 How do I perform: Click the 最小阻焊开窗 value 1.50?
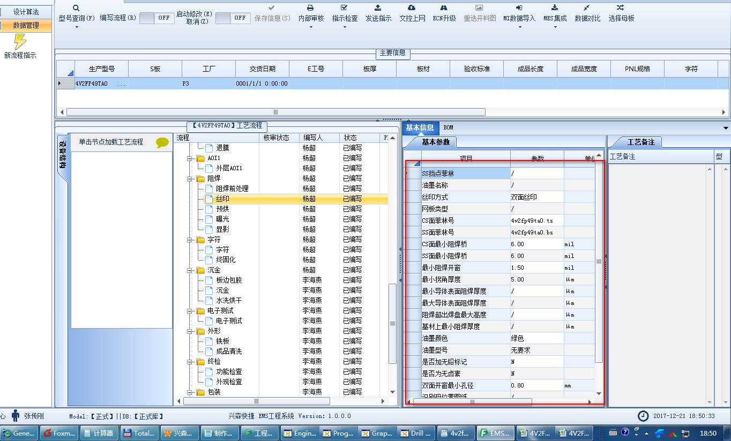536,268
